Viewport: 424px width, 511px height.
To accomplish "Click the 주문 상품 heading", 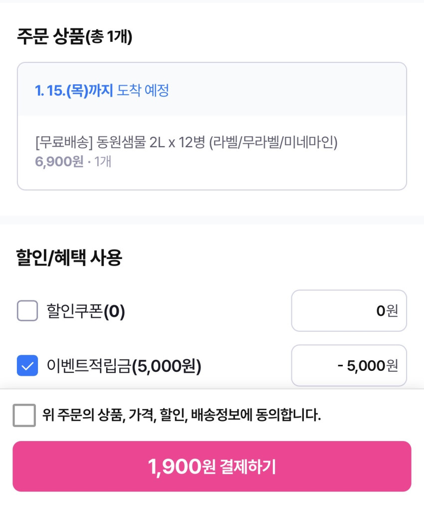I will (x=50, y=36).
